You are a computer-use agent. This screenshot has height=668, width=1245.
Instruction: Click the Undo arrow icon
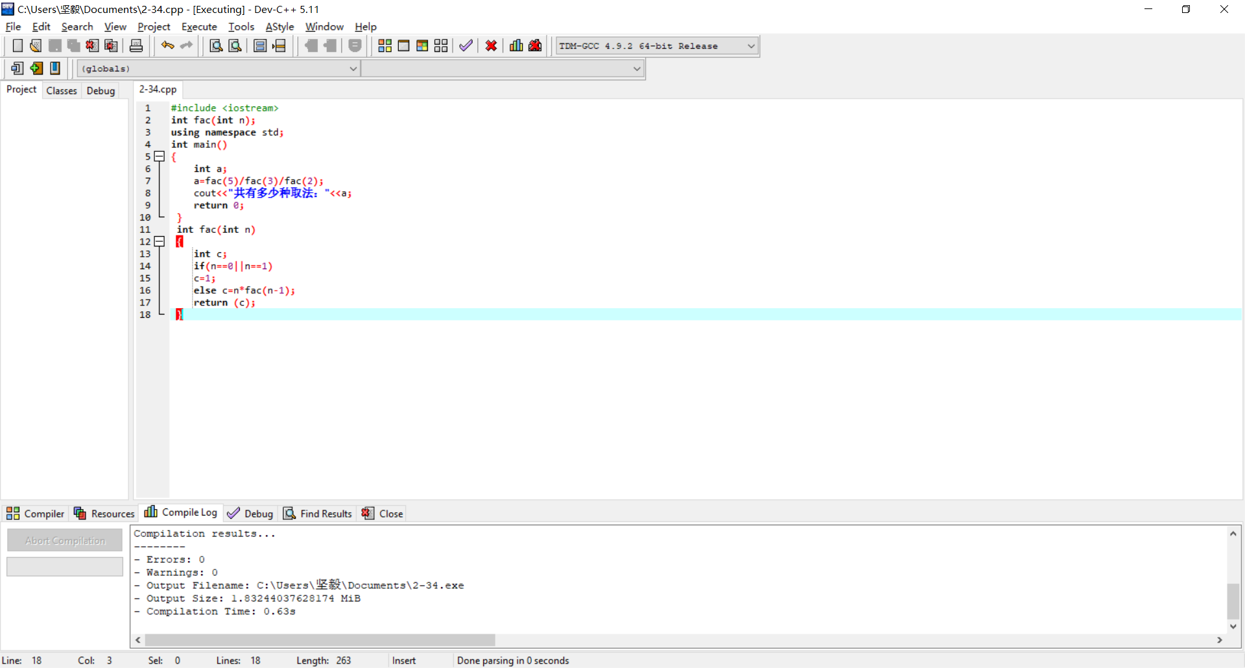click(x=167, y=45)
